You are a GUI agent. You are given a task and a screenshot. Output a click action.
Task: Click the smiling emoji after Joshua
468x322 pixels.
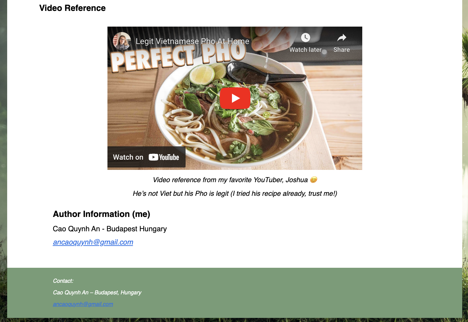coord(313,179)
